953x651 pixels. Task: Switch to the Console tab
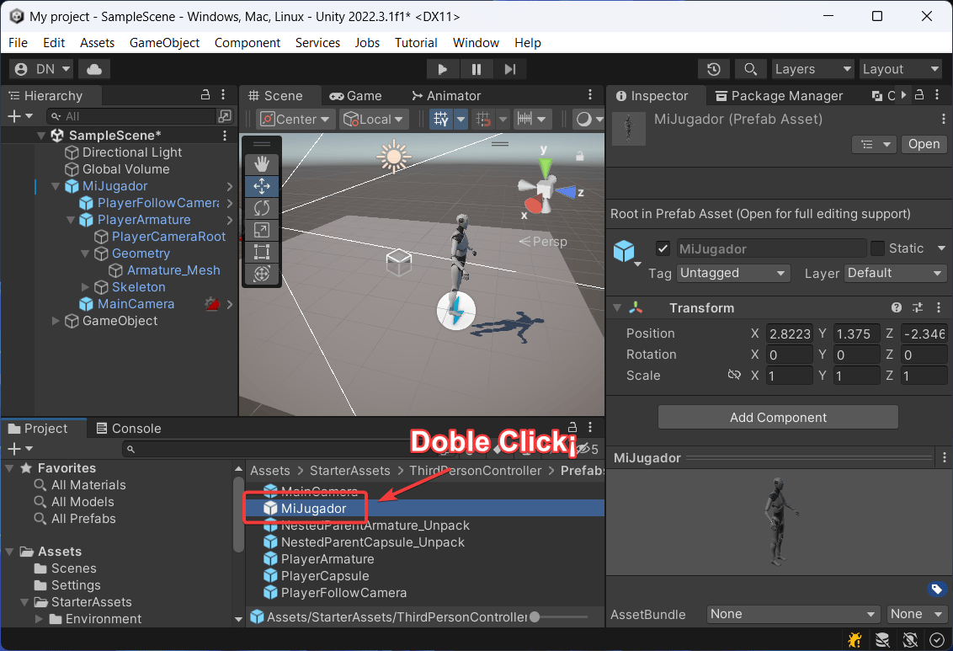tap(129, 428)
